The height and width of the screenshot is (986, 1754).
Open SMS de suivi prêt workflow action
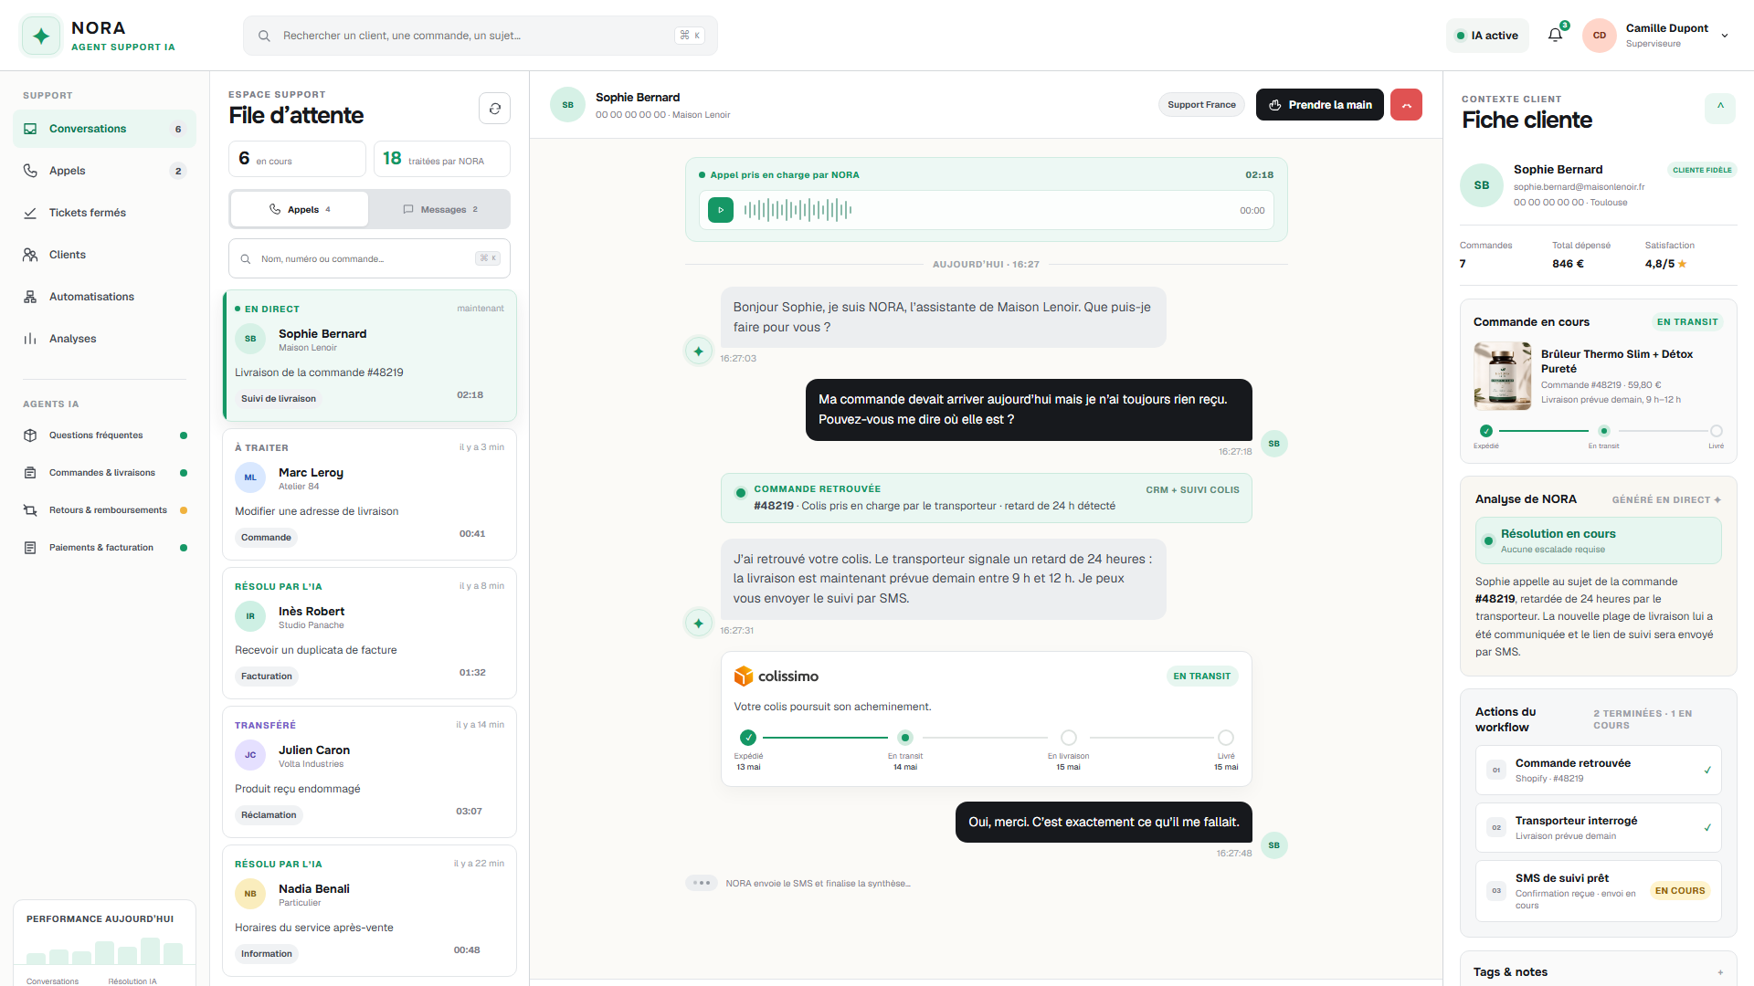pos(1598,891)
